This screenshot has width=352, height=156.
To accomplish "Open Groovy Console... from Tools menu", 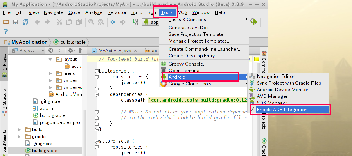I will [x=204, y=64].
